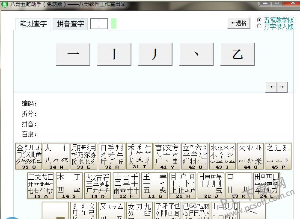300x219 pixels.
Task: Click the 15 A key (工)
Action: 41,186
